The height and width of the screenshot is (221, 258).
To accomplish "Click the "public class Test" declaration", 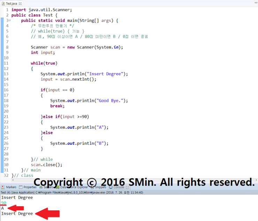I will tap(35, 15).
